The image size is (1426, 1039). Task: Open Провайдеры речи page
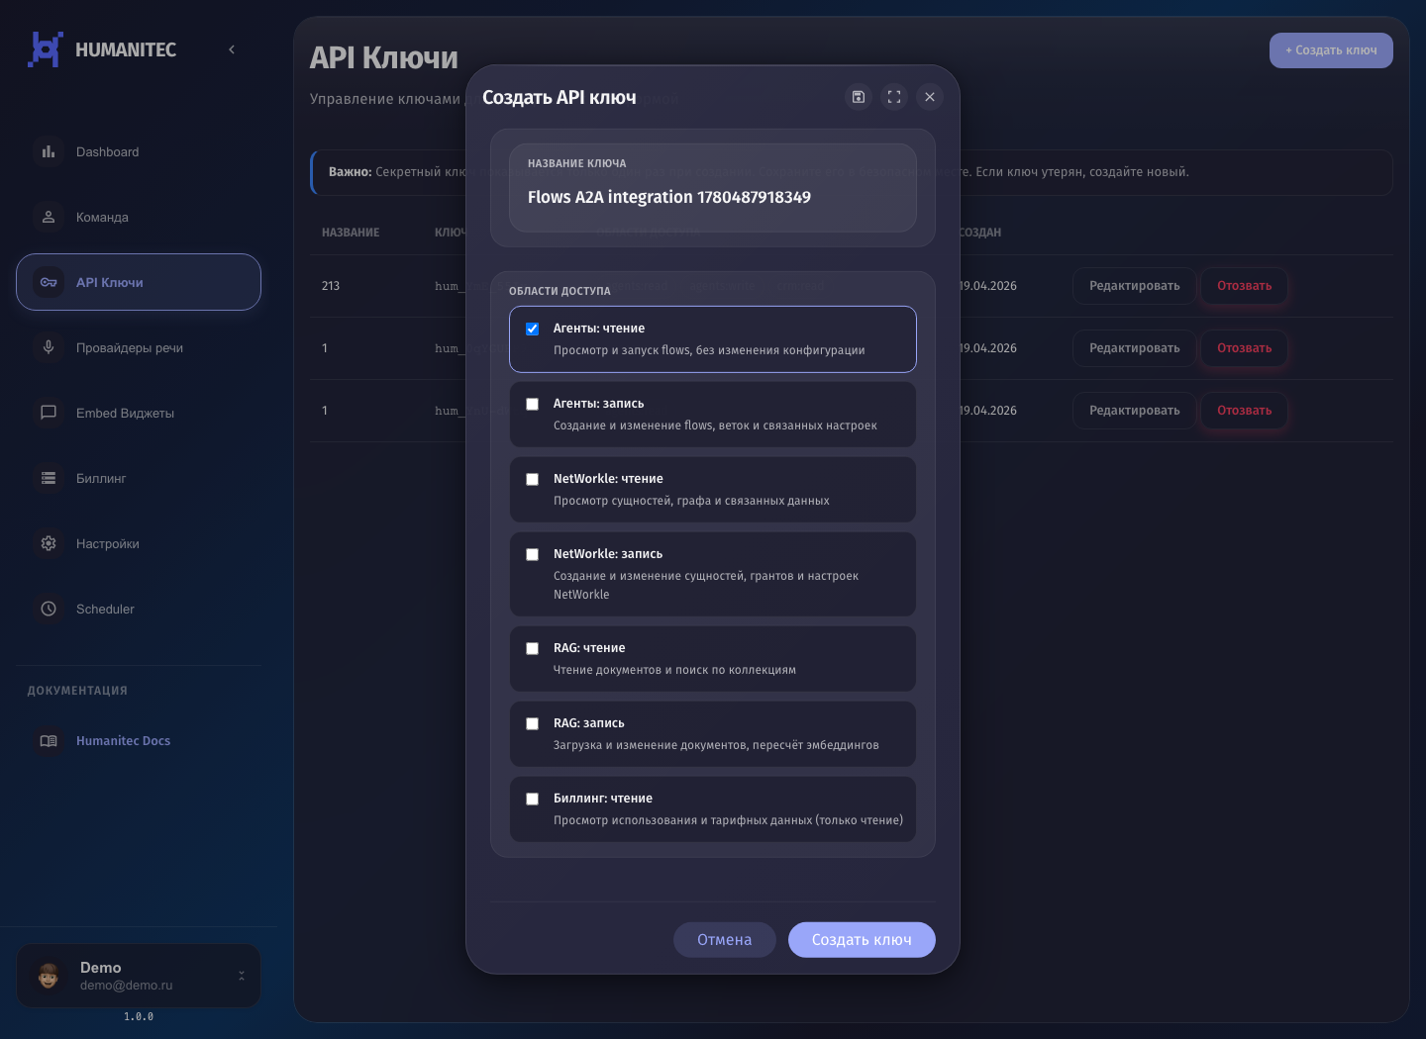pos(139,347)
